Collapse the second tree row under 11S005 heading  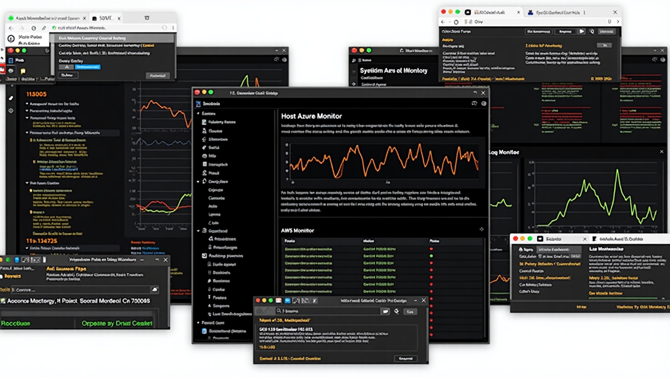[x=27, y=111]
